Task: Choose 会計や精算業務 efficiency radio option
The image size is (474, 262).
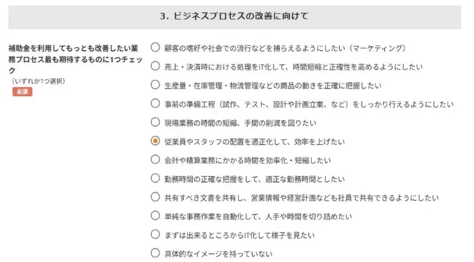Action: (155, 160)
